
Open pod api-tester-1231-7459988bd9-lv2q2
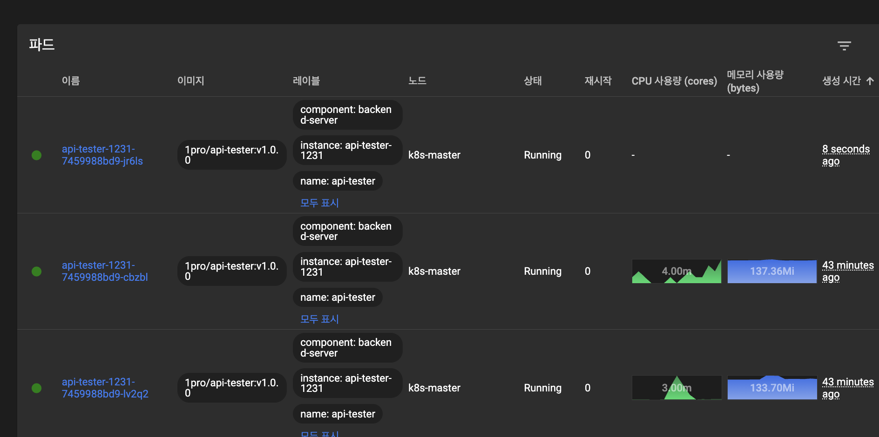tap(105, 388)
